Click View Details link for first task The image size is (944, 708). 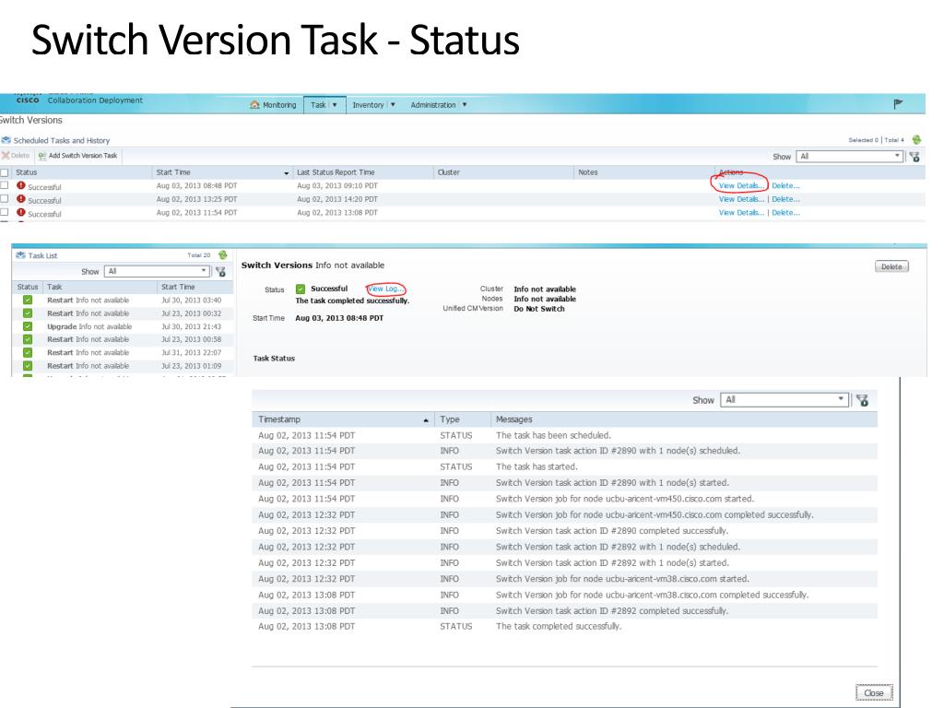(x=742, y=185)
